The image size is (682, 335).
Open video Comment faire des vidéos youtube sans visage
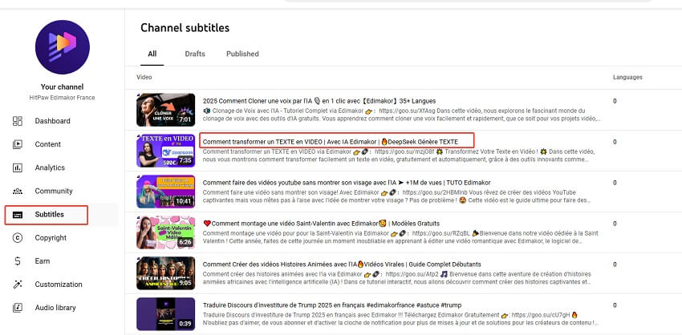coord(347,183)
